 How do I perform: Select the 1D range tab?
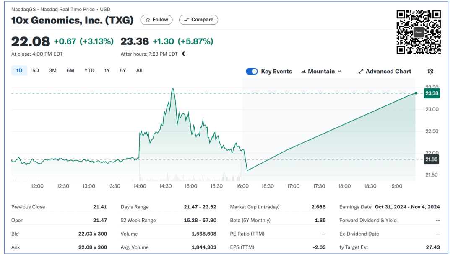pos(19,71)
